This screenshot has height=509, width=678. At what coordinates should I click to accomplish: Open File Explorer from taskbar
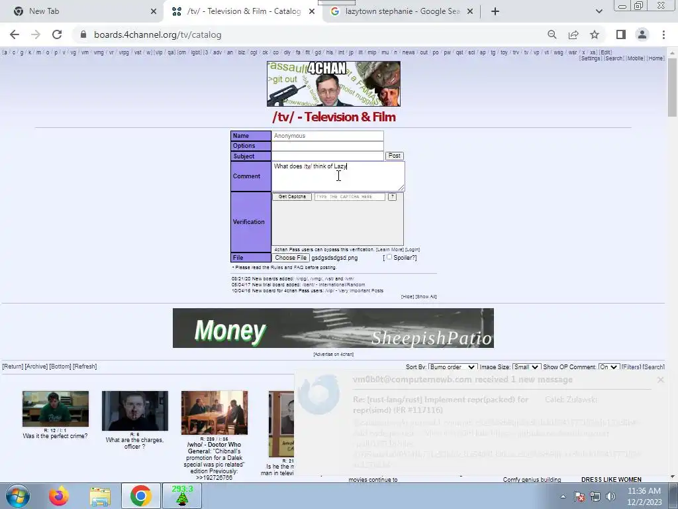coord(100,496)
